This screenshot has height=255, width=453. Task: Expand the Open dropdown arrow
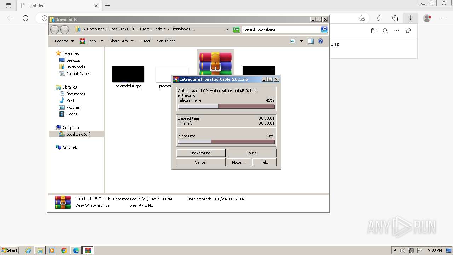(102, 41)
